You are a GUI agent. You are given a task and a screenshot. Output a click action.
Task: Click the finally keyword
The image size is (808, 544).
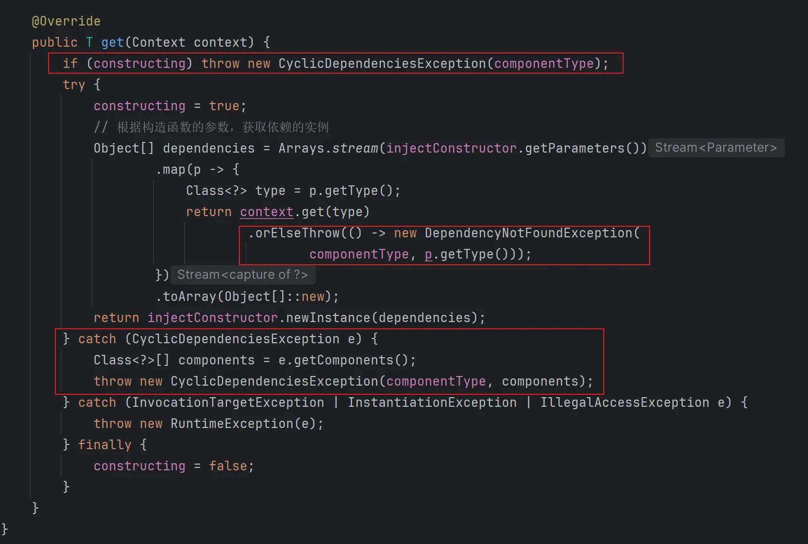click(104, 445)
